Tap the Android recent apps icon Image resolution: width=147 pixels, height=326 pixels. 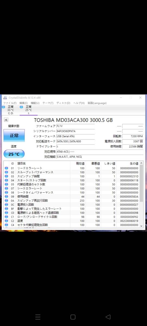(x=38, y=317)
